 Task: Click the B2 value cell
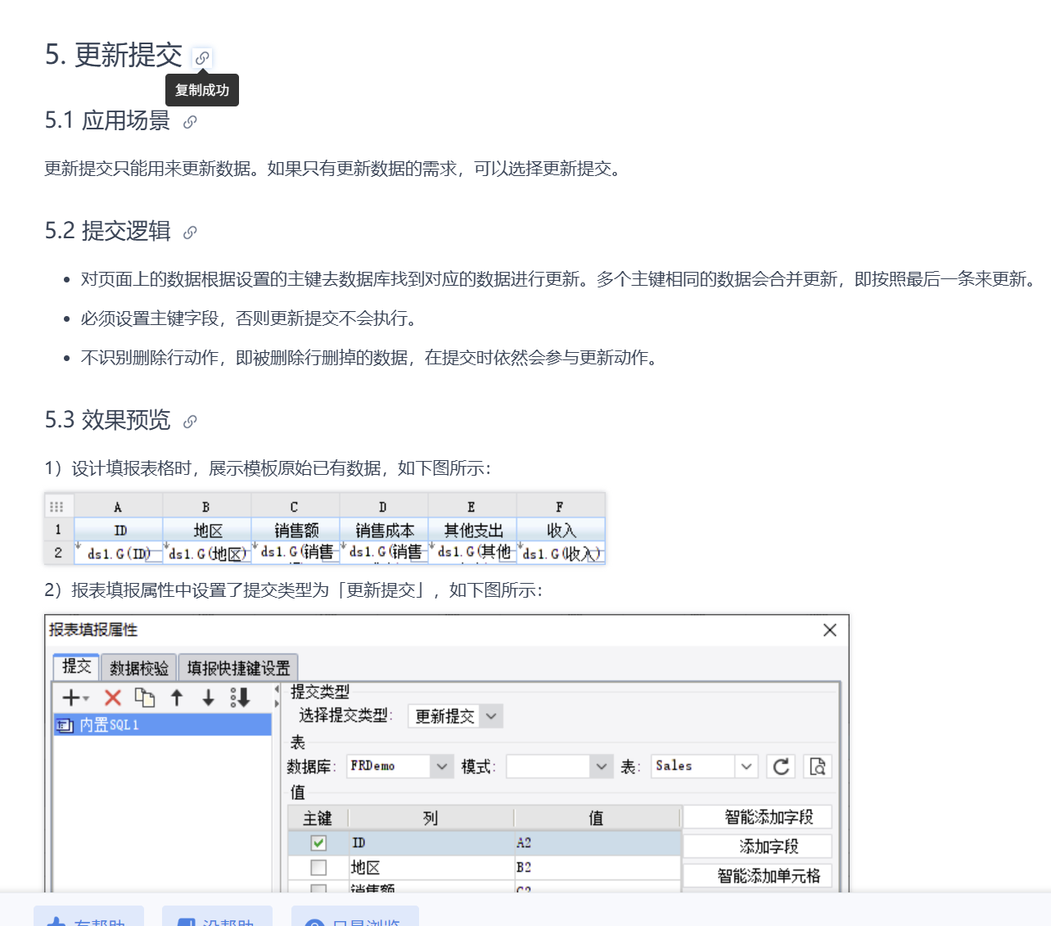[598, 867]
